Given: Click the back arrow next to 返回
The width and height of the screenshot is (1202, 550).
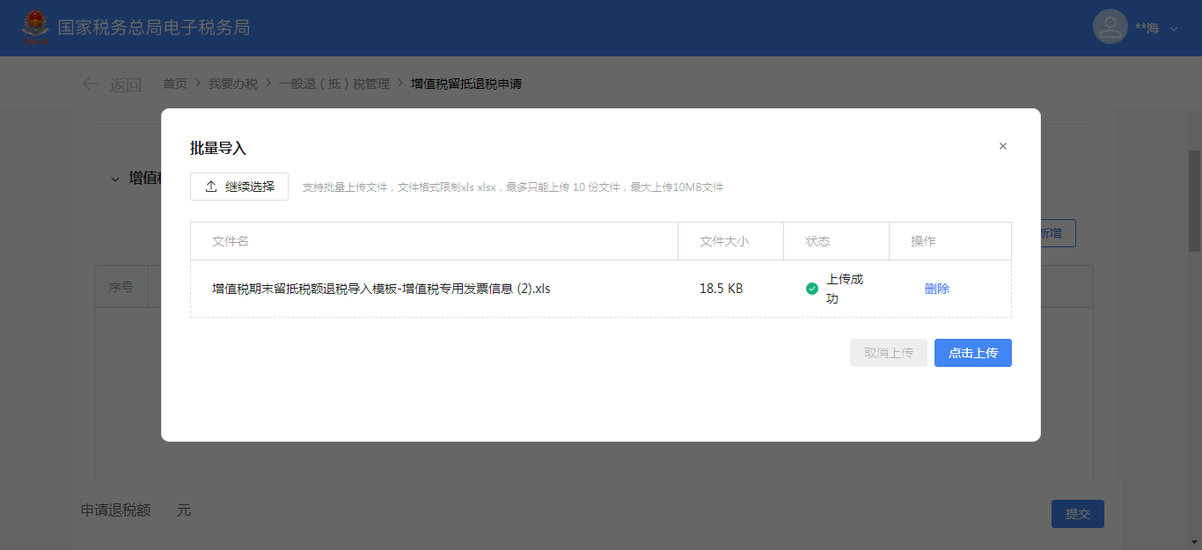Looking at the screenshot, I should click(x=91, y=84).
